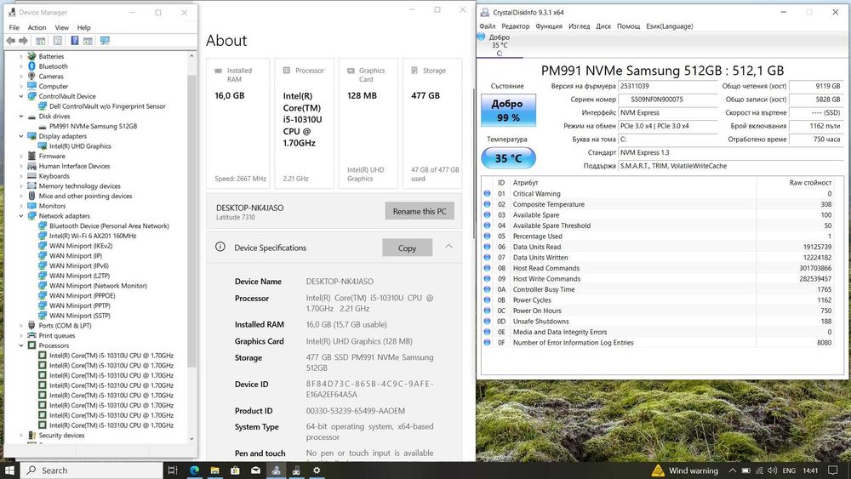Screen dimensions: 851x479
Task: Collapse the Device Specifications section chevron
Action: tap(448, 246)
